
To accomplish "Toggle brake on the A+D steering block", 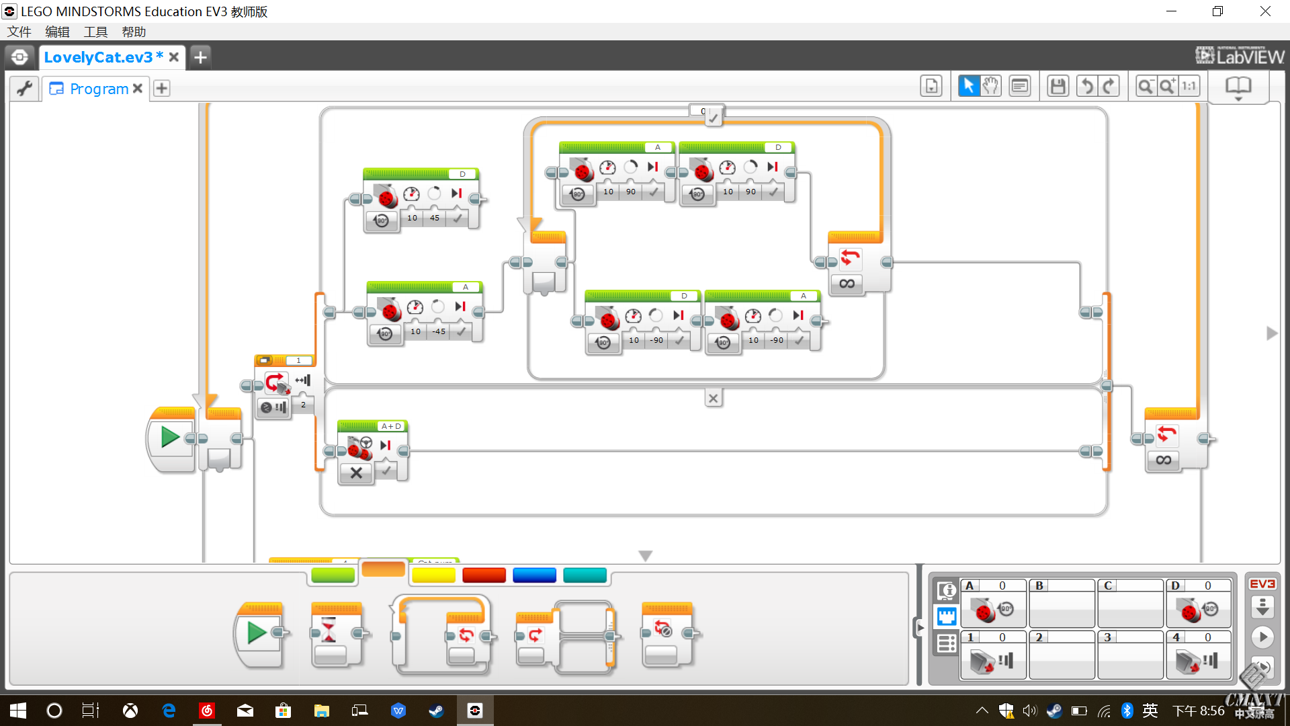I will tap(386, 471).
